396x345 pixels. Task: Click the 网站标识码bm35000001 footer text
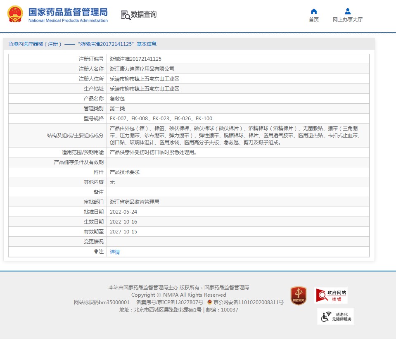[102, 302]
